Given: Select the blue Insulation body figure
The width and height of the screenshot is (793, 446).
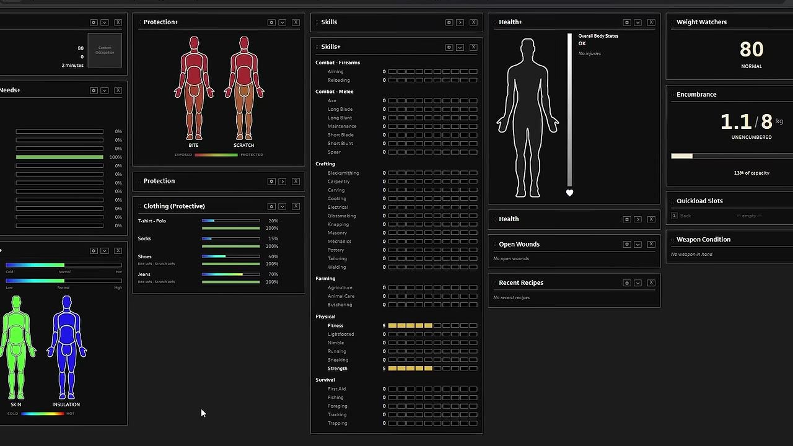Looking at the screenshot, I should (x=66, y=348).
